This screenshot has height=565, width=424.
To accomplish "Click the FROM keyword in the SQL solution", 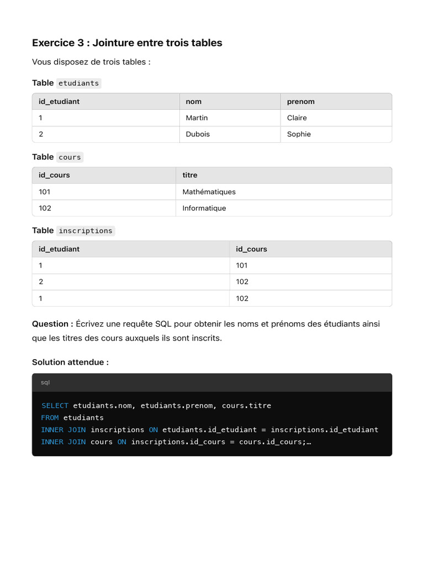I will coord(50,418).
